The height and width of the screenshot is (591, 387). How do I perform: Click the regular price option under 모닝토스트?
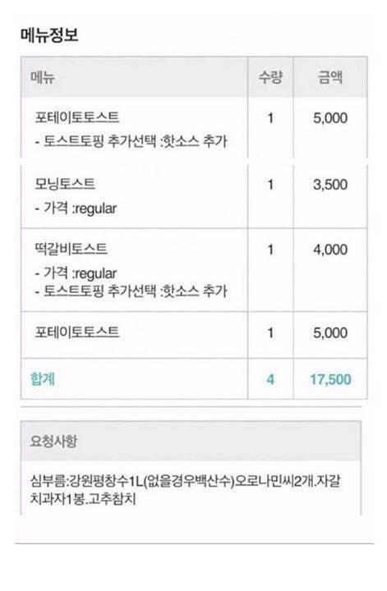tap(96, 208)
